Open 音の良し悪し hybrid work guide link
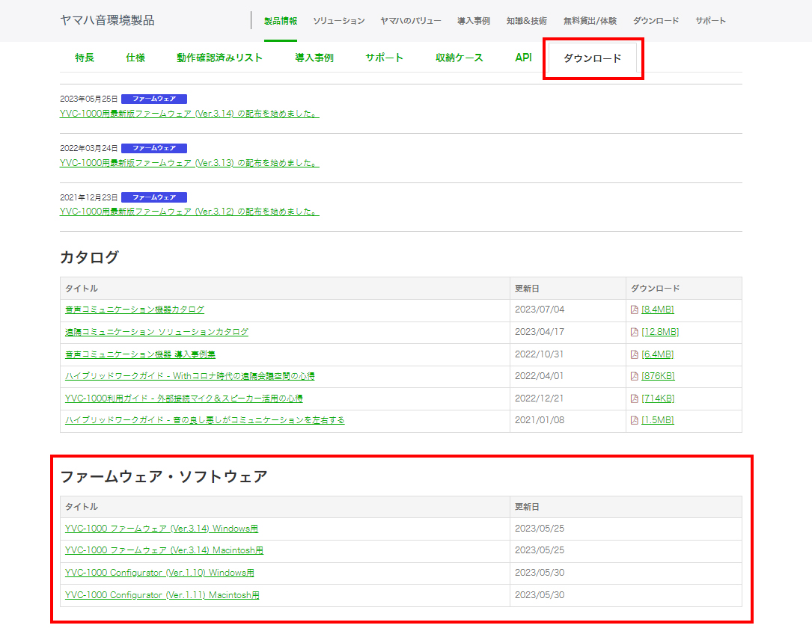 coord(205,420)
